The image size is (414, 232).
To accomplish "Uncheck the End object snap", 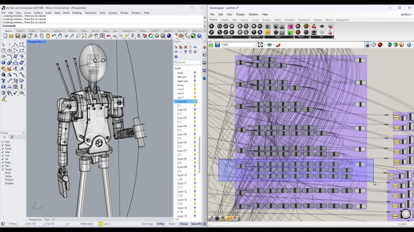I will click(x=3, y=142).
